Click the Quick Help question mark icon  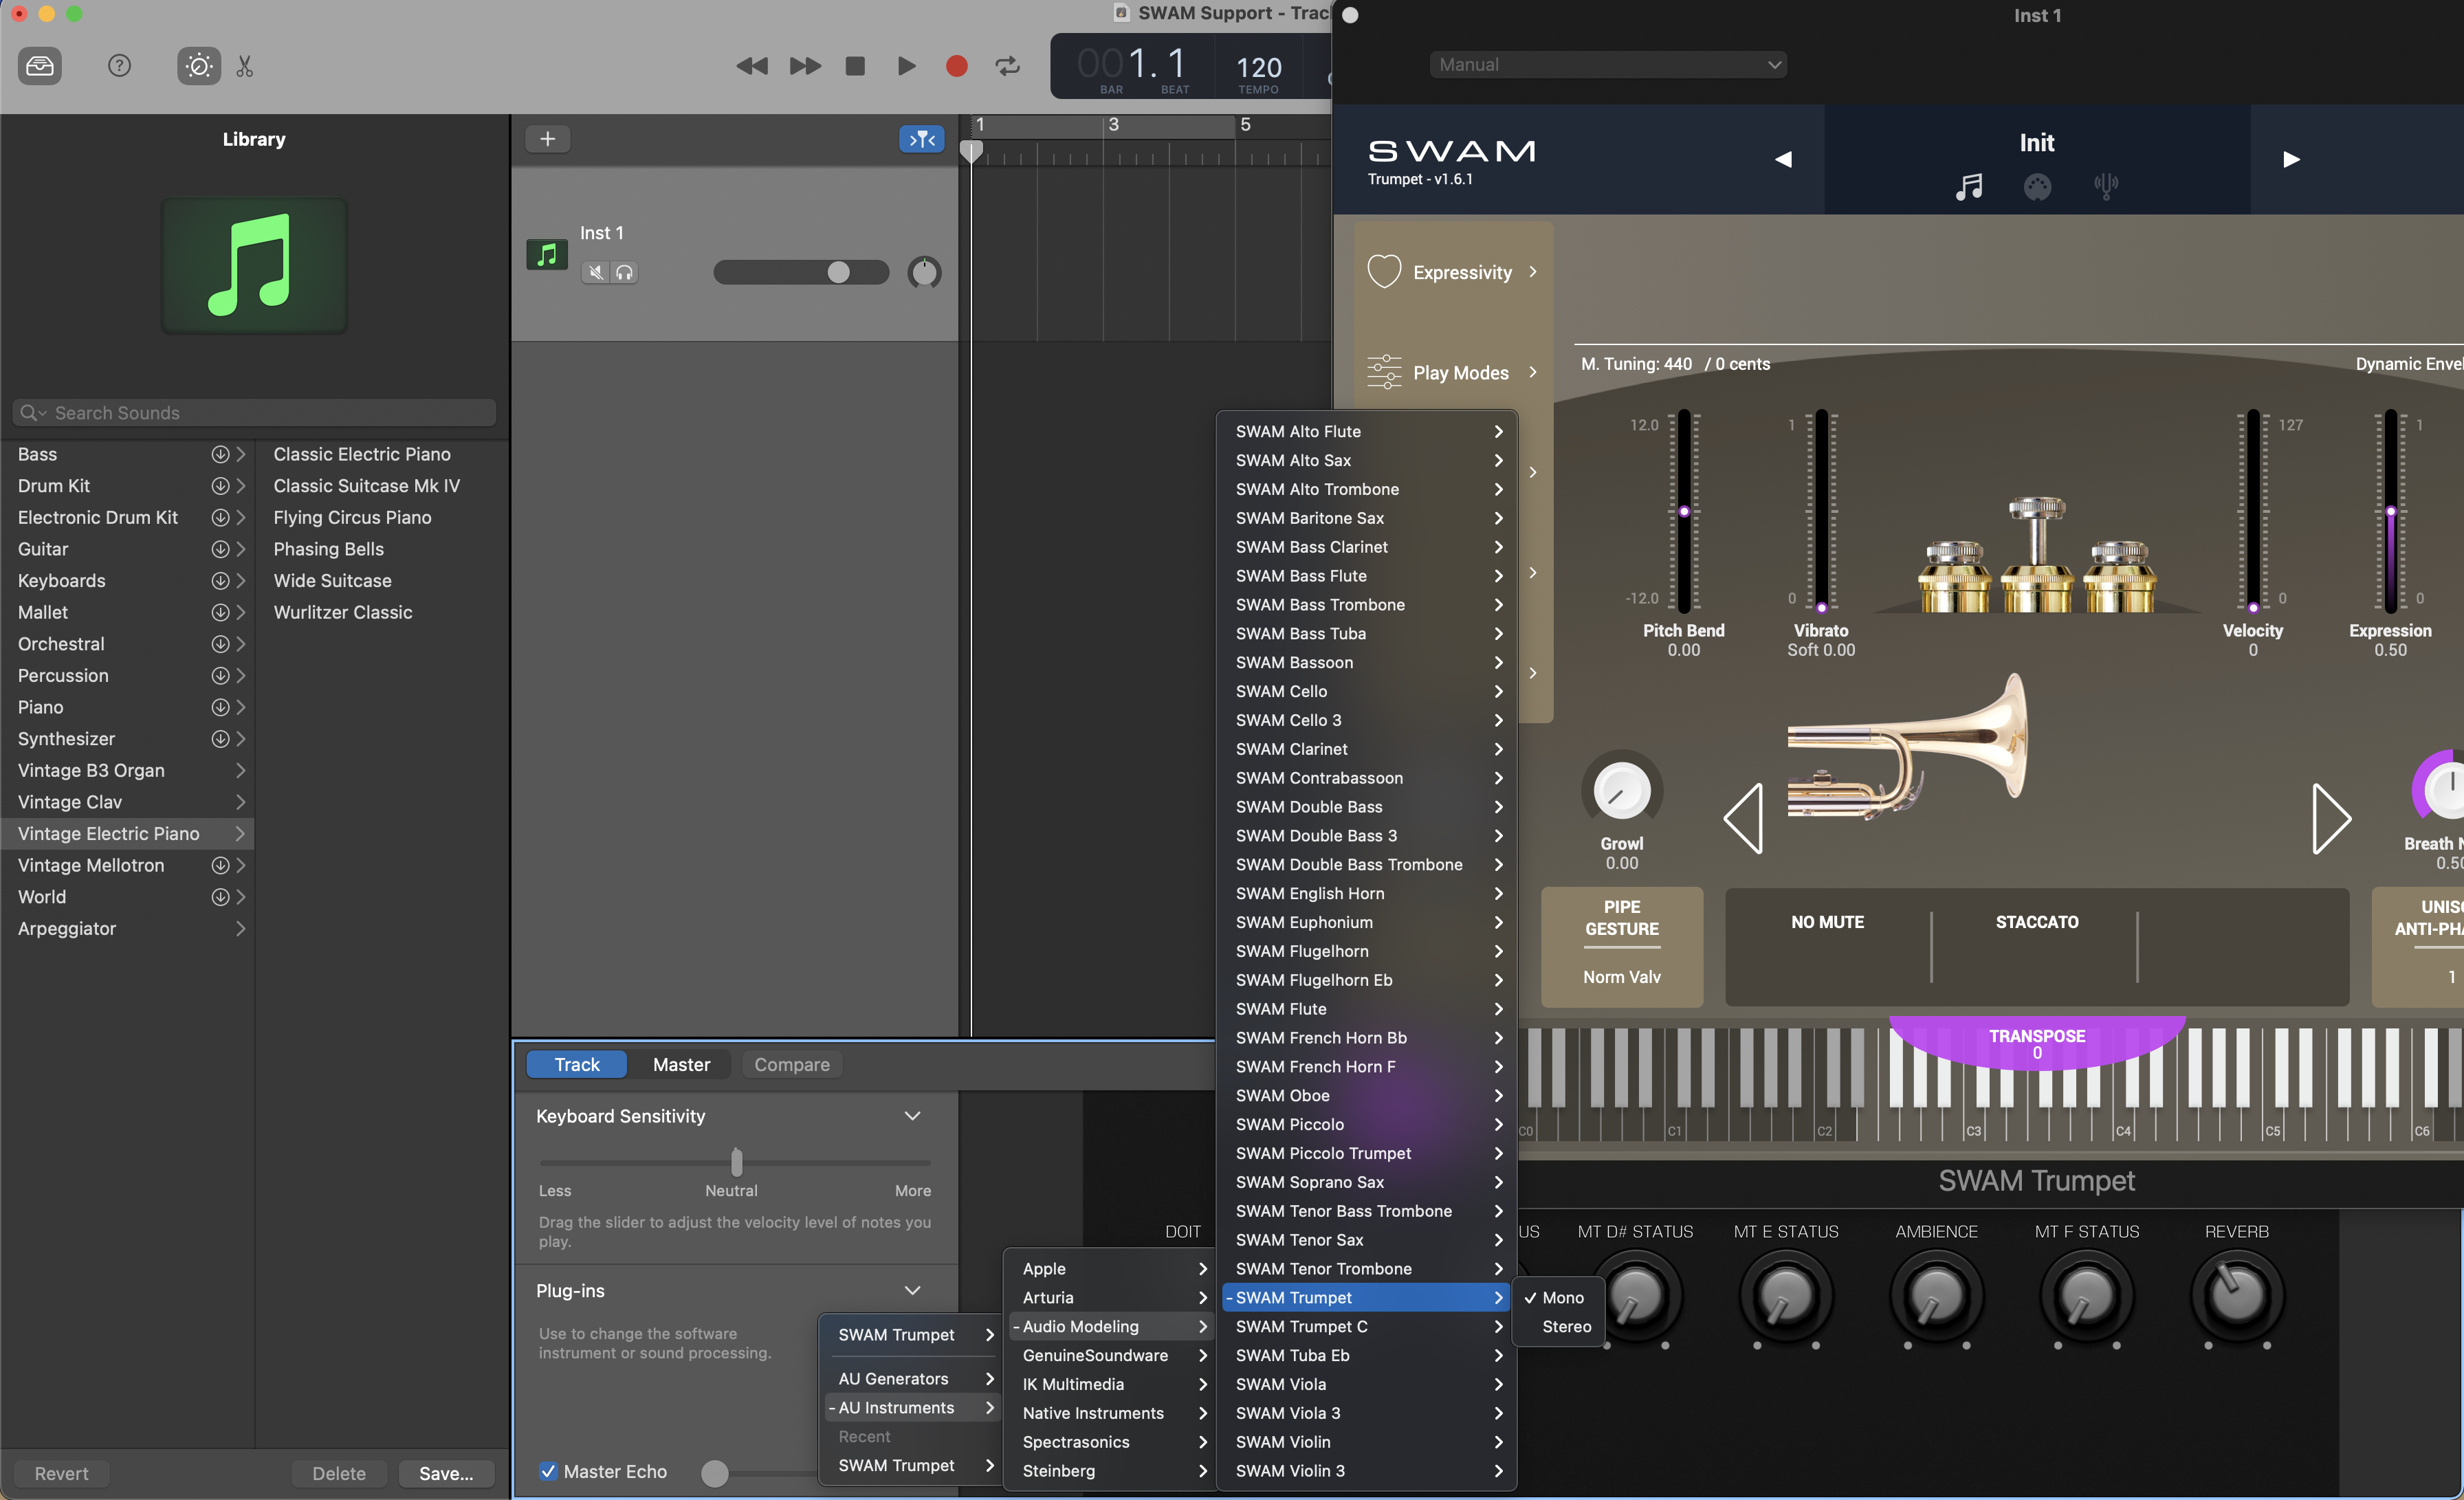tap(119, 66)
